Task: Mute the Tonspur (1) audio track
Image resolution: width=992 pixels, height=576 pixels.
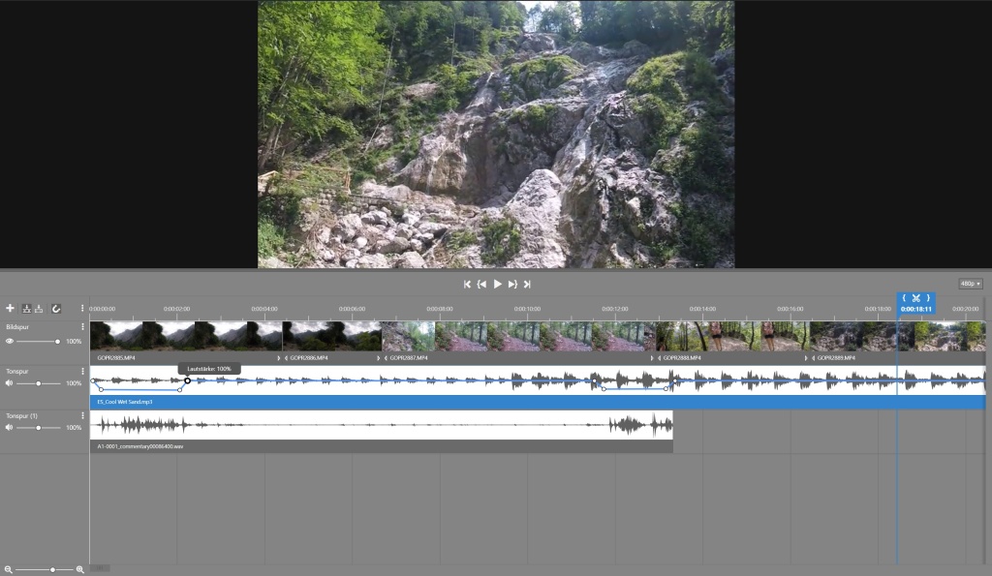Action: 8,427
